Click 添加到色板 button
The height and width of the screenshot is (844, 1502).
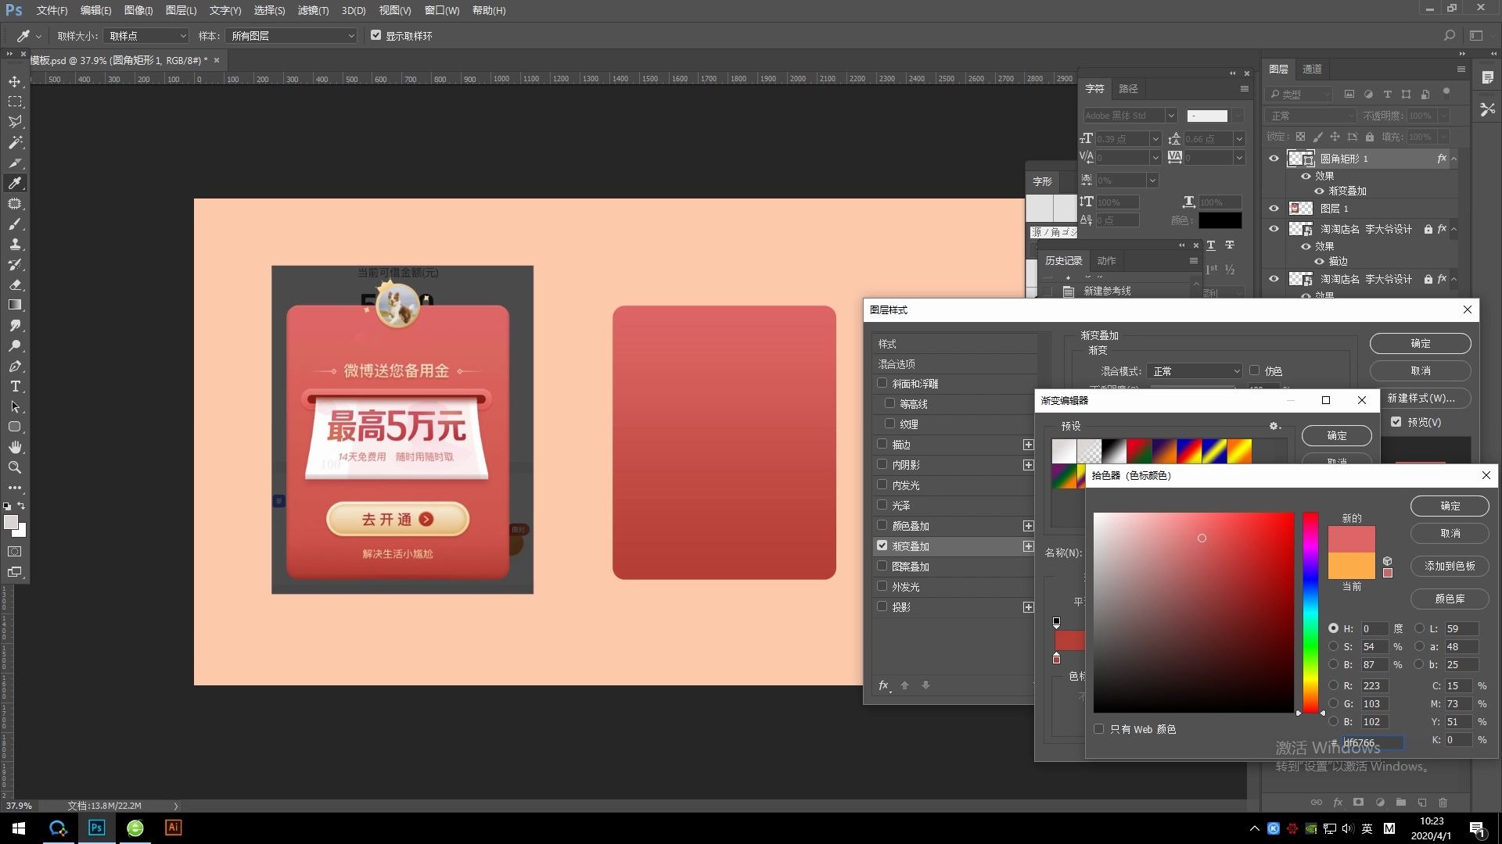1450,566
